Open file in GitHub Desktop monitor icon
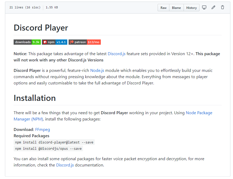 (204, 7)
